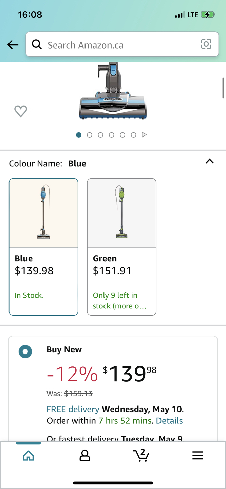This screenshot has width=226, height=489.
Task: Add product to wish list heart icon
Action: 21,111
